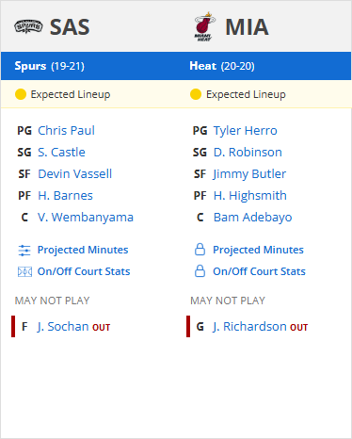Screen dimensions: 352x439
Task: Open Spurs Projected Minutes
Action: 83,250
